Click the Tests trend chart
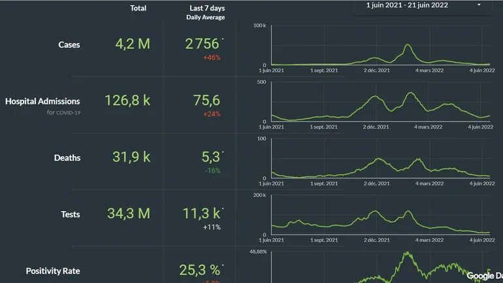This screenshot has width=503, height=283. (x=380, y=216)
